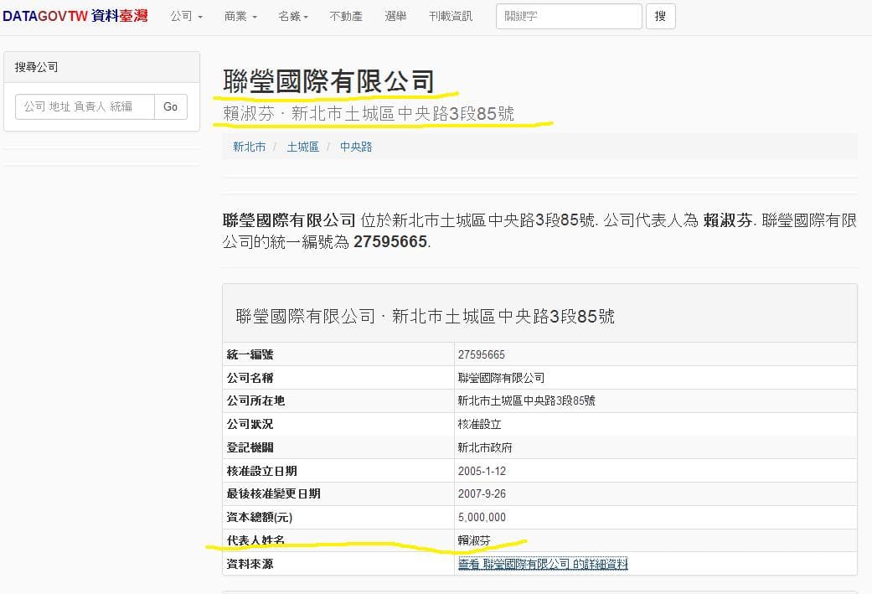Expand the 公司 dropdown menu
The height and width of the screenshot is (594, 872).
pyautogui.click(x=186, y=17)
